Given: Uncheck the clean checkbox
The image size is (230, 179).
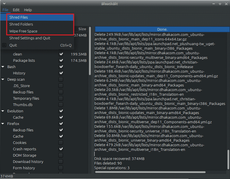Looking at the screenshot, I should click(61, 54).
